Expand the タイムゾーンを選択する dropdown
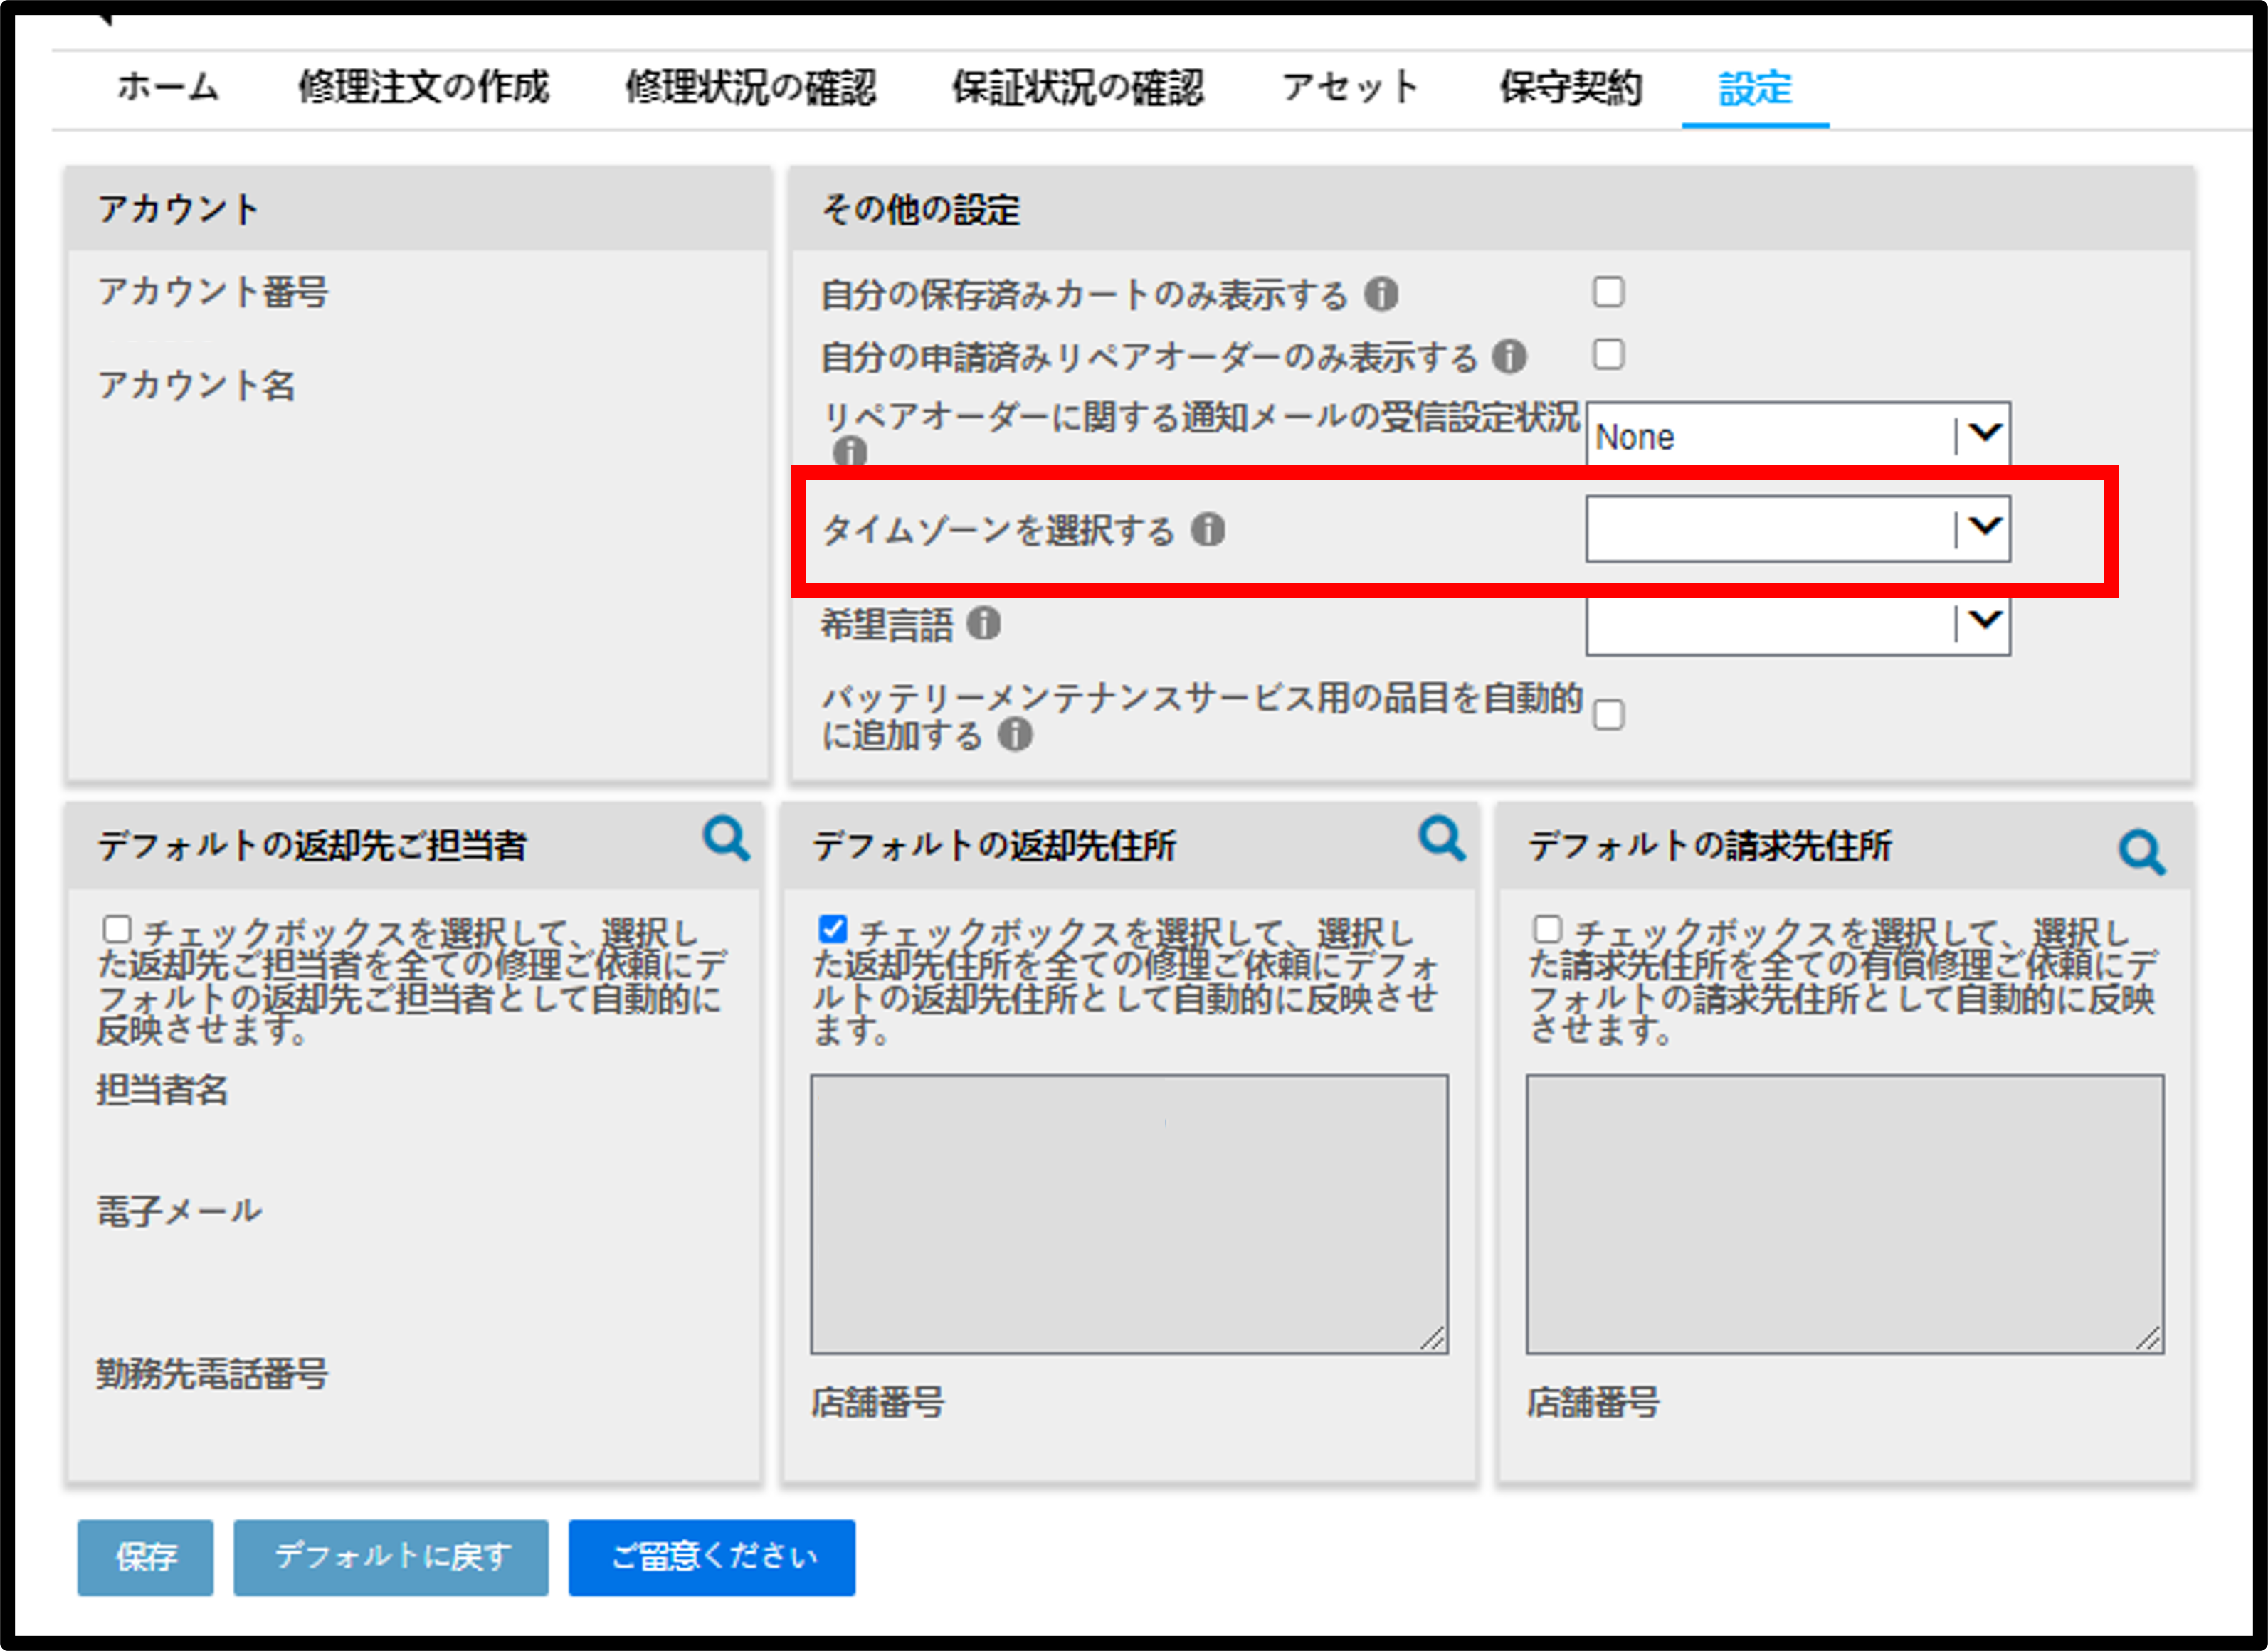 1798,529
